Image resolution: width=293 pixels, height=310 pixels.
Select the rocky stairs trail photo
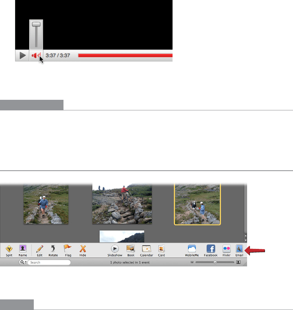tap(122, 204)
